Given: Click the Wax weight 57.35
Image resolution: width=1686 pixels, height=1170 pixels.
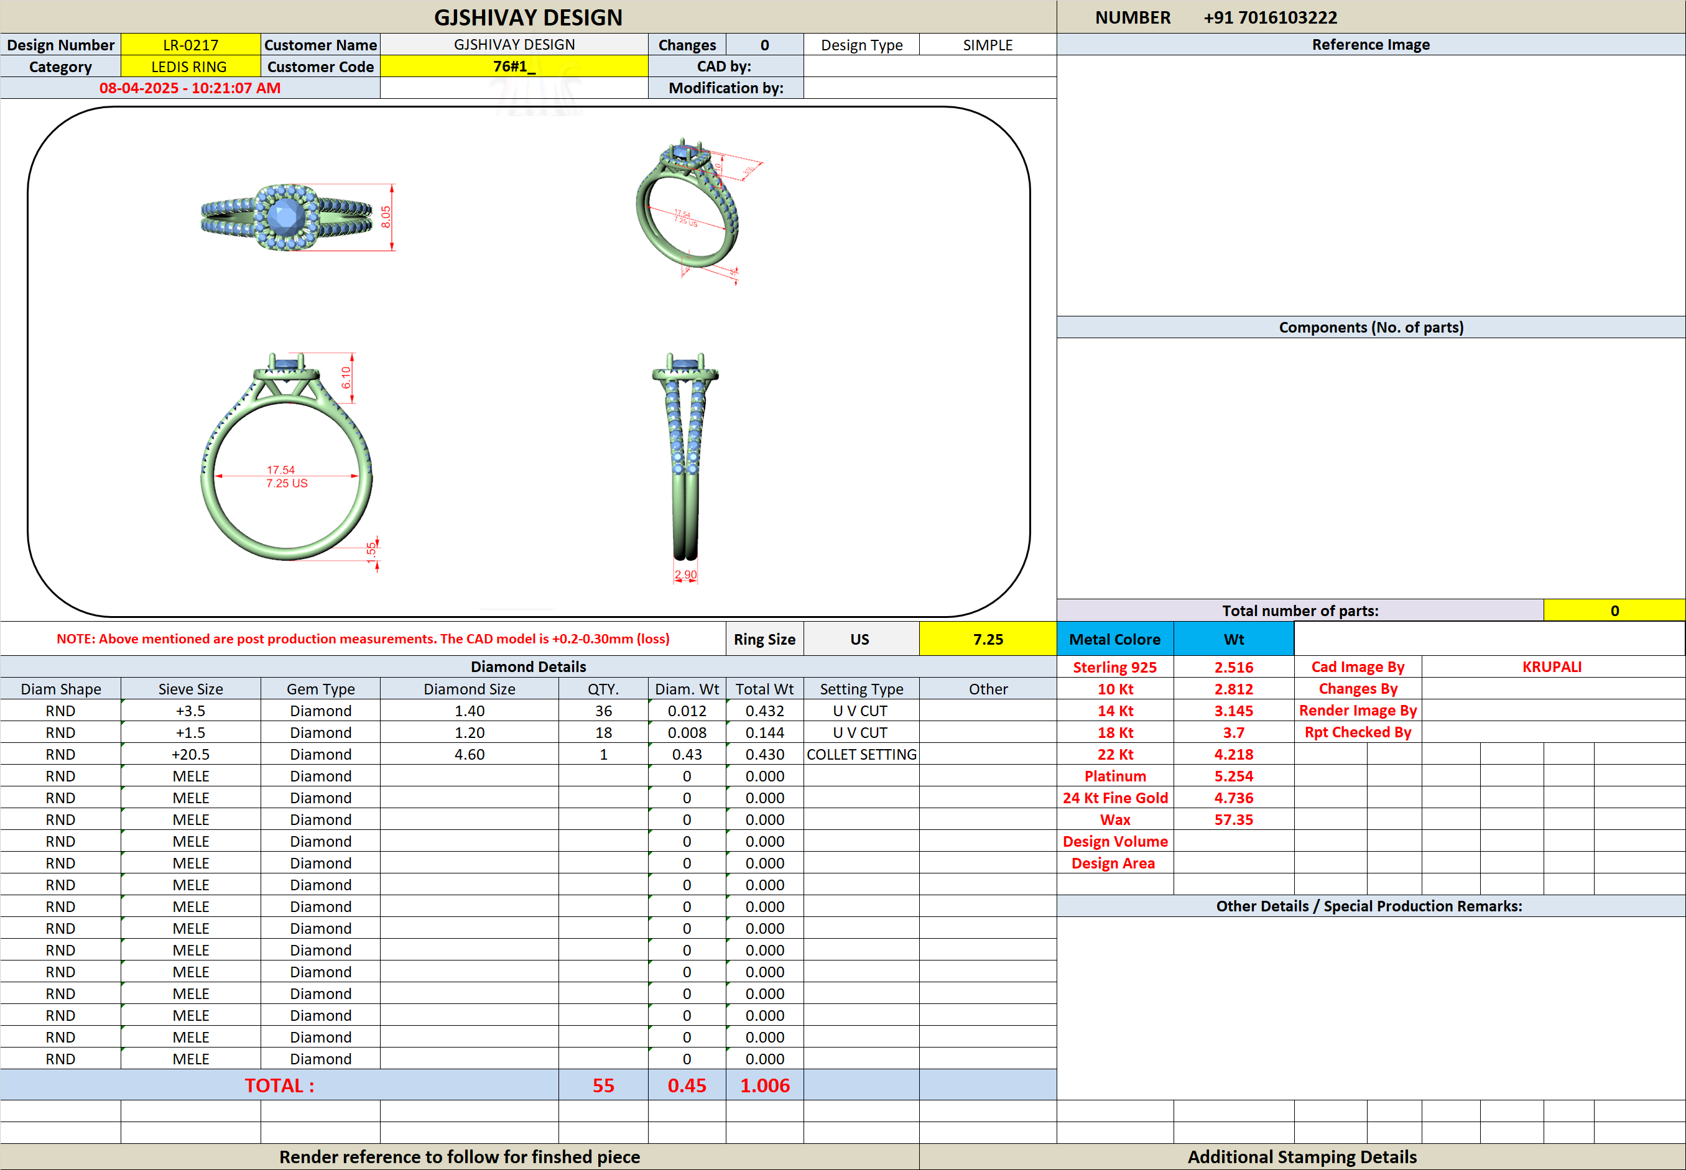Looking at the screenshot, I should click(x=1233, y=819).
